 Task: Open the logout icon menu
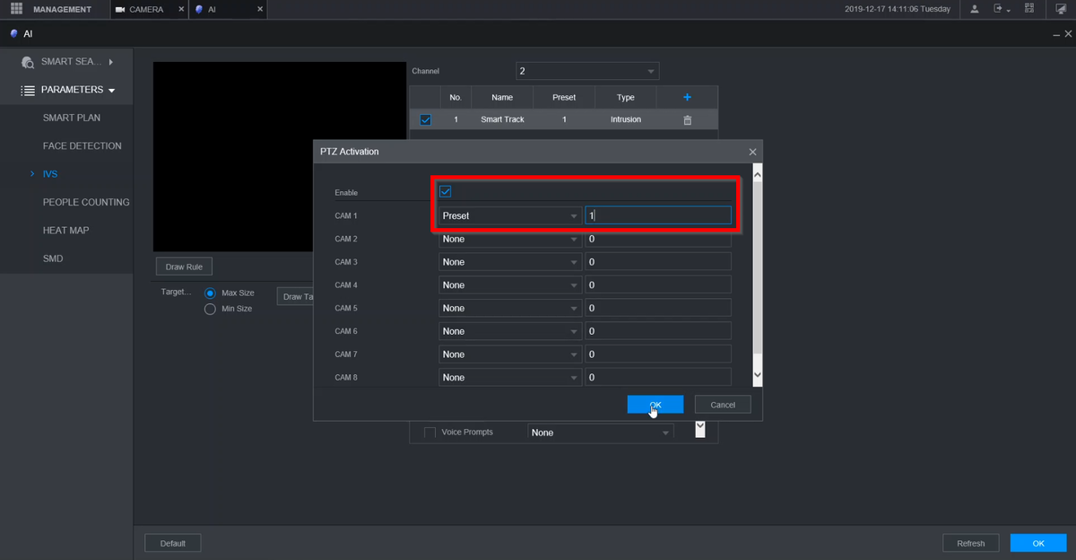tap(1001, 9)
